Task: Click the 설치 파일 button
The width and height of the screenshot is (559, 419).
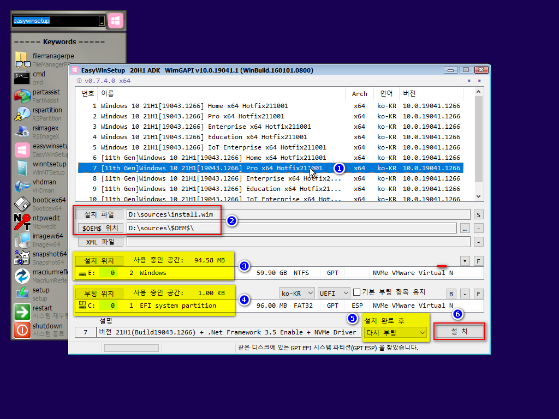Action: coord(99,214)
